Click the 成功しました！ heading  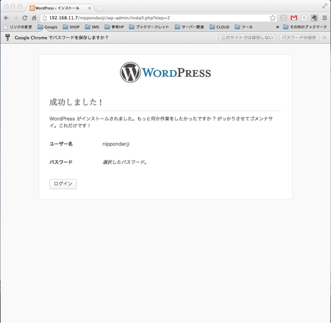point(76,102)
